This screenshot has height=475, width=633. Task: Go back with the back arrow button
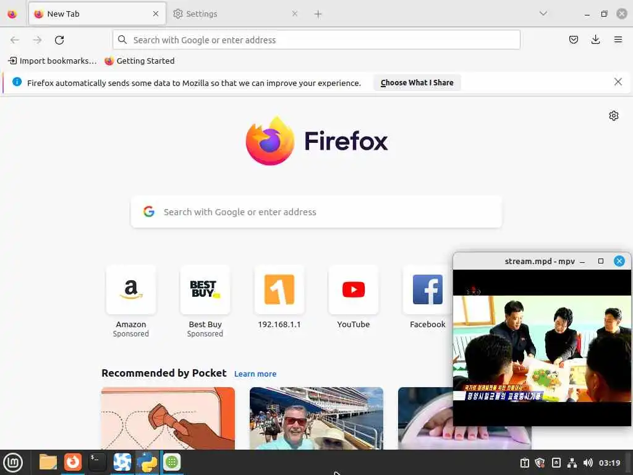pos(15,40)
